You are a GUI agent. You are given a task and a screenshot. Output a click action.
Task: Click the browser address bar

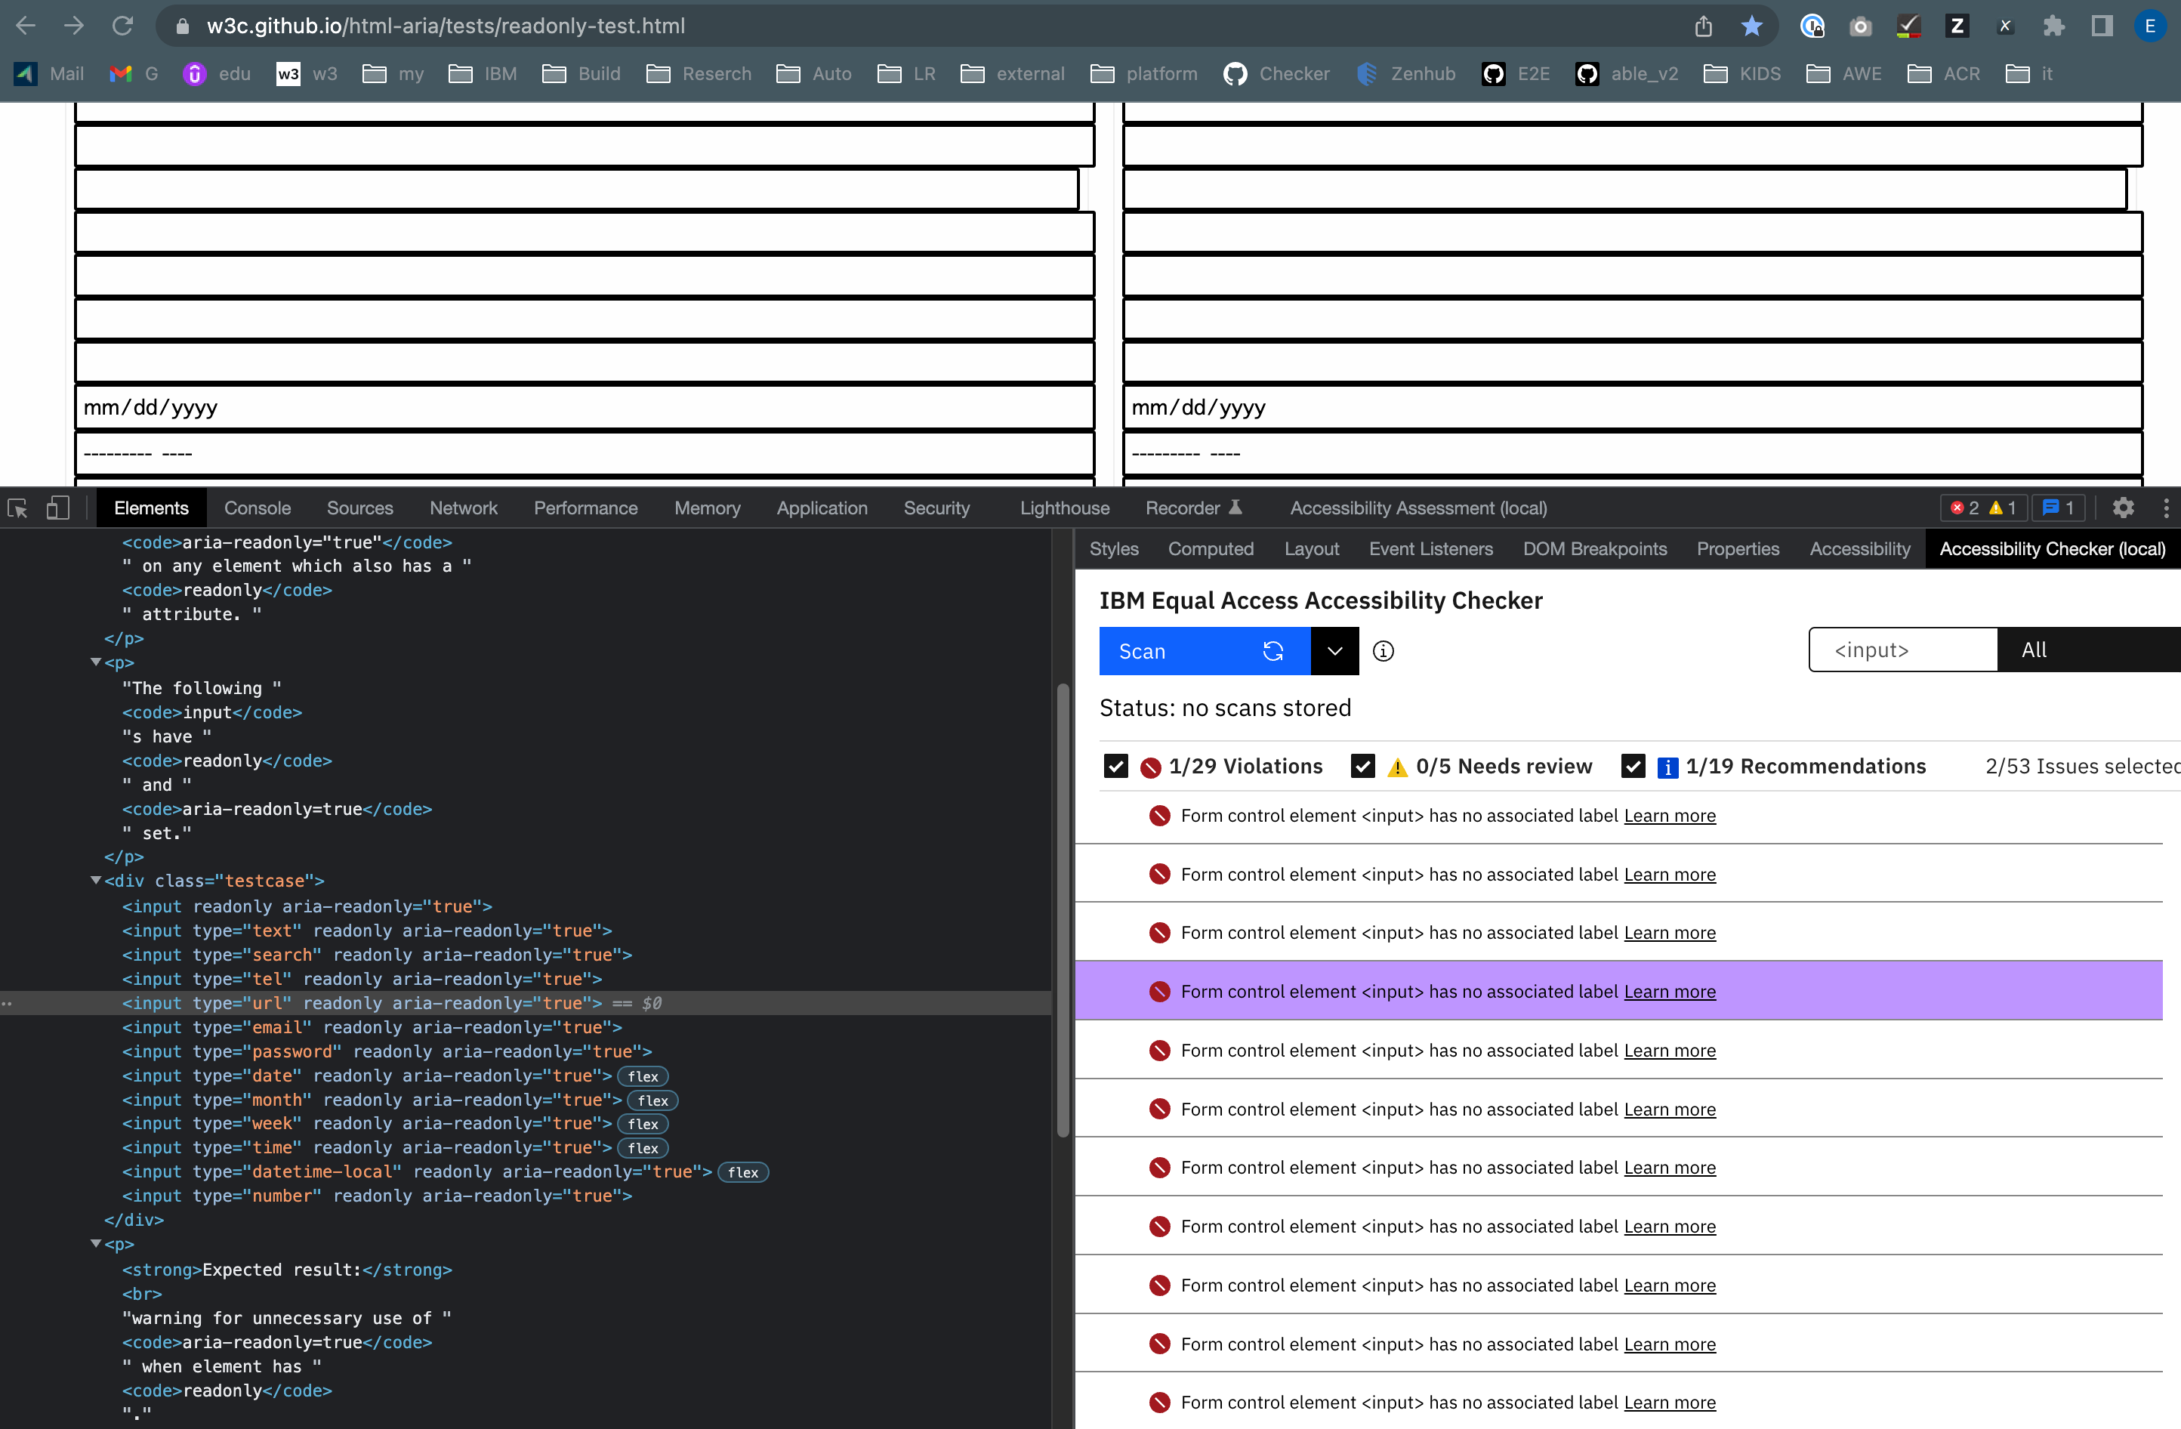pos(550,26)
